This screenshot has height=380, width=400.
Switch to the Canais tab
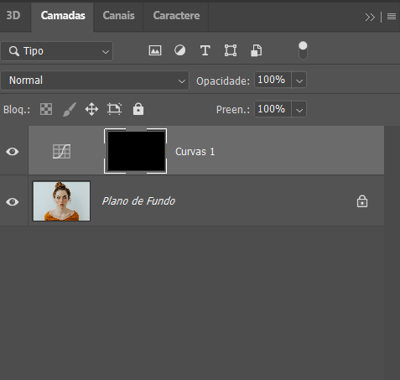pyautogui.click(x=118, y=16)
